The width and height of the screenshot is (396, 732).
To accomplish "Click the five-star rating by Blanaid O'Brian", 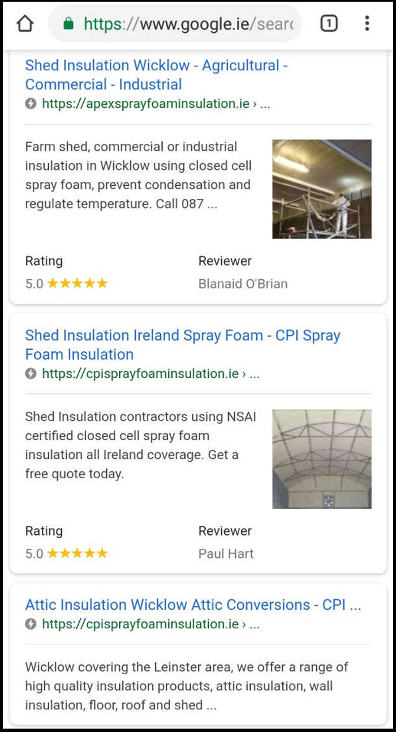I will pos(77,283).
